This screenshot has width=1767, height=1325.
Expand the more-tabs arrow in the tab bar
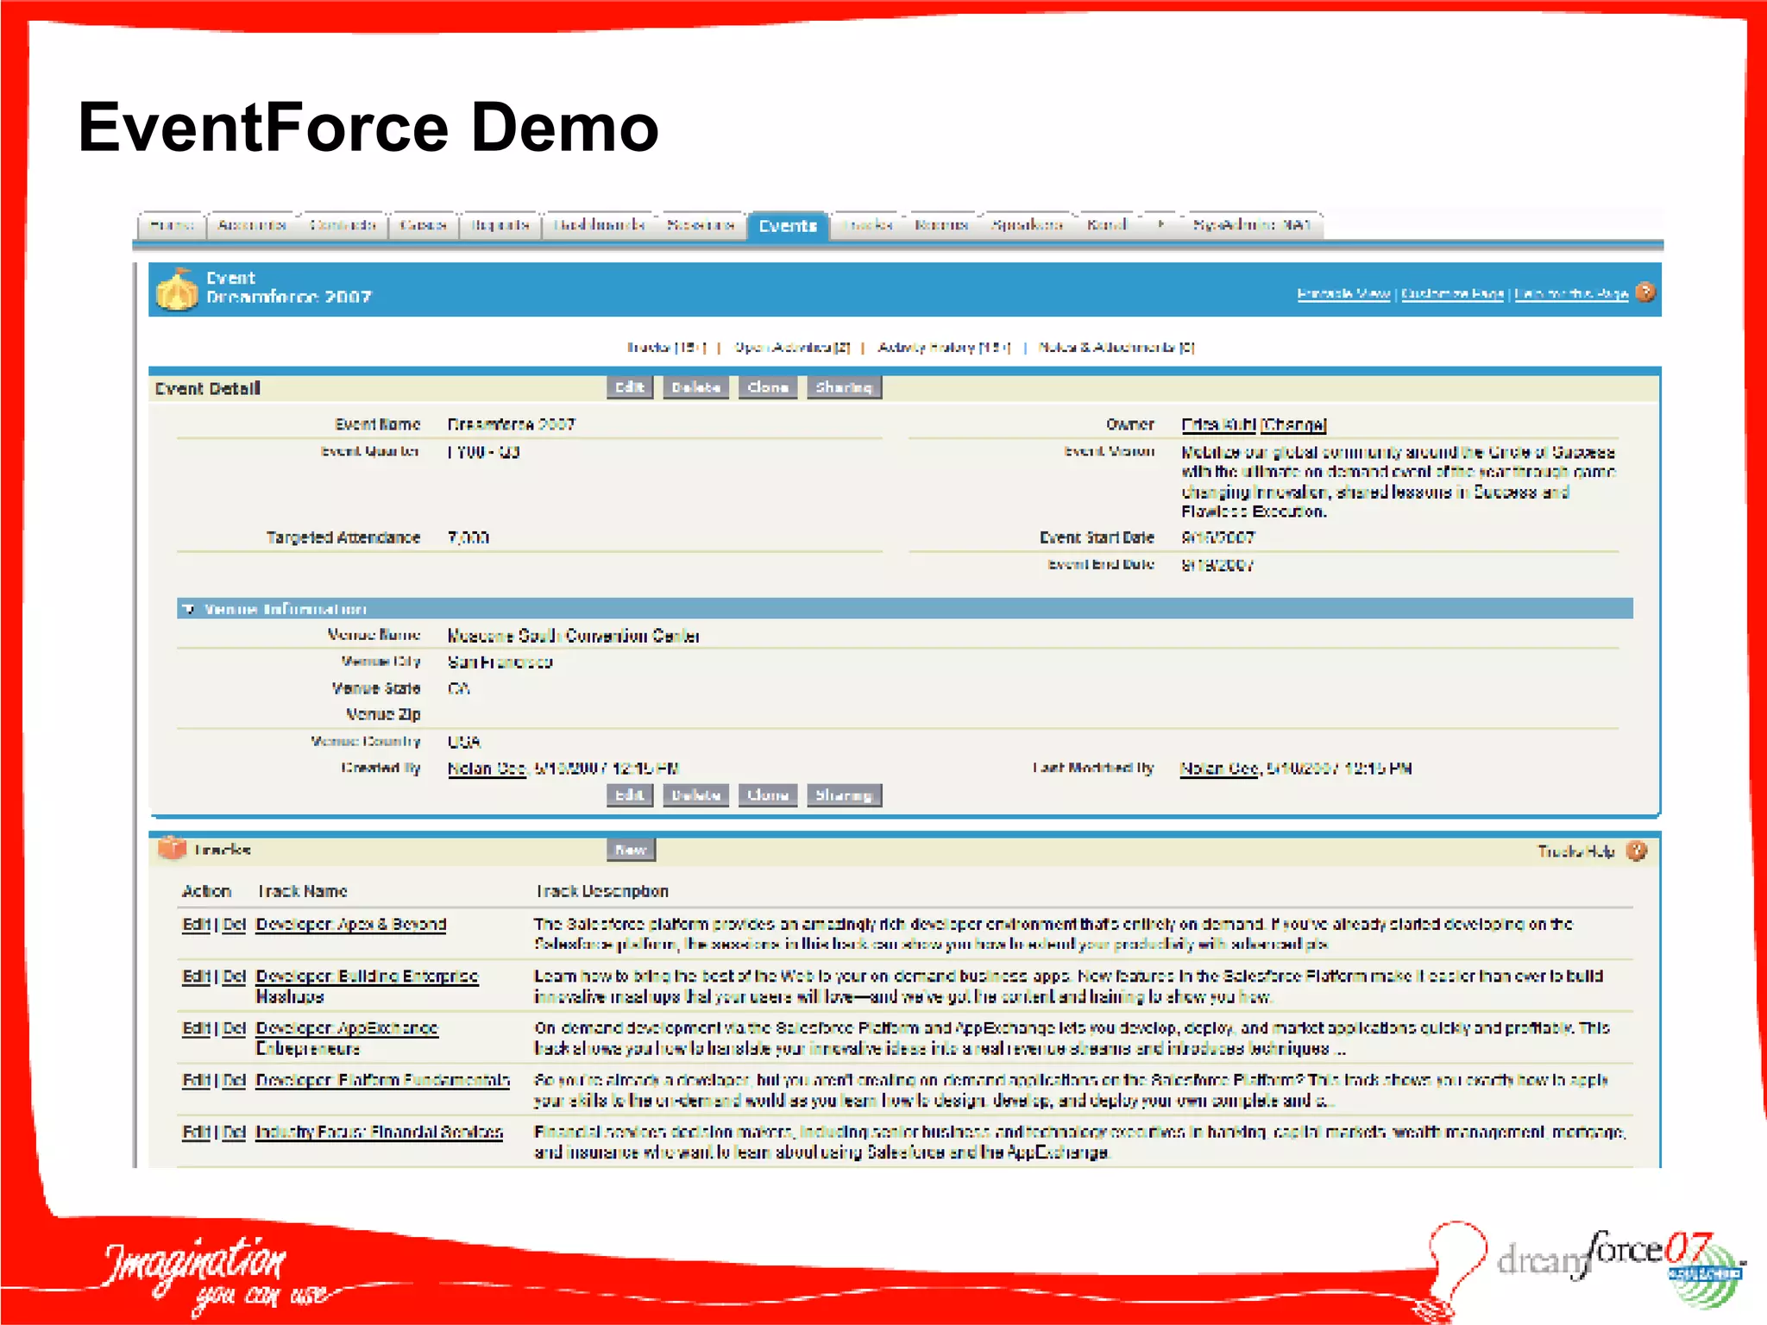[1161, 224]
